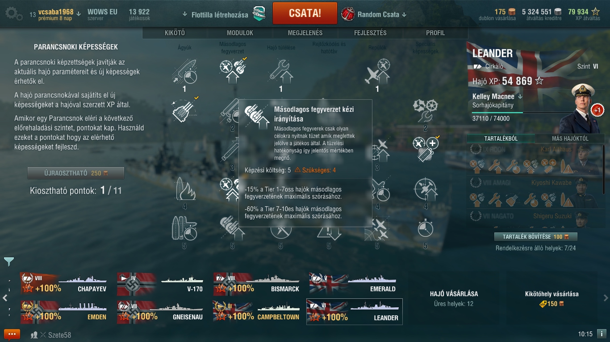
Task: Open the info icon beside the clock
Action: (602, 334)
